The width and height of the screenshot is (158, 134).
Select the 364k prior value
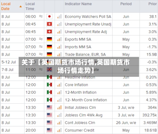click(x=152, y=107)
